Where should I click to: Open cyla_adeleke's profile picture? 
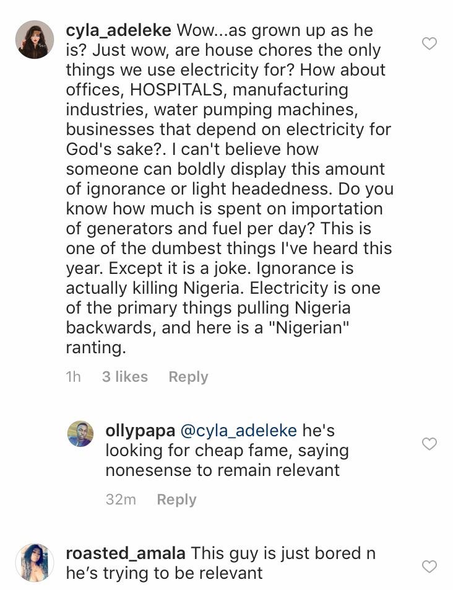(x=35, y=40)
